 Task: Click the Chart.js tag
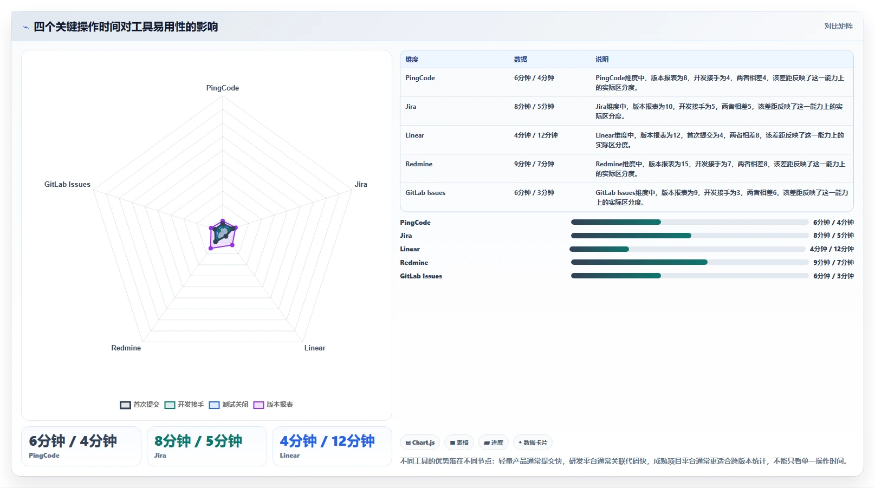coord(420,443)
